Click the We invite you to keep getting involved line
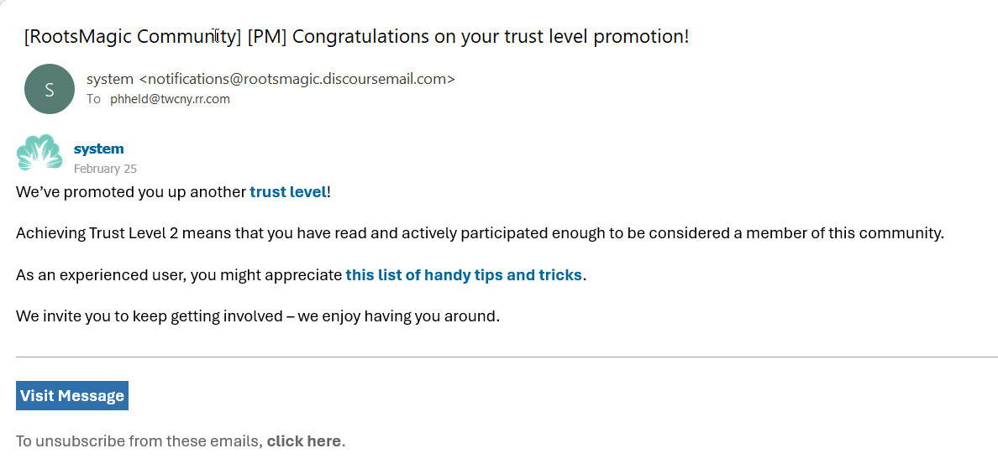 pyautogui.click(x=257, y=316)
